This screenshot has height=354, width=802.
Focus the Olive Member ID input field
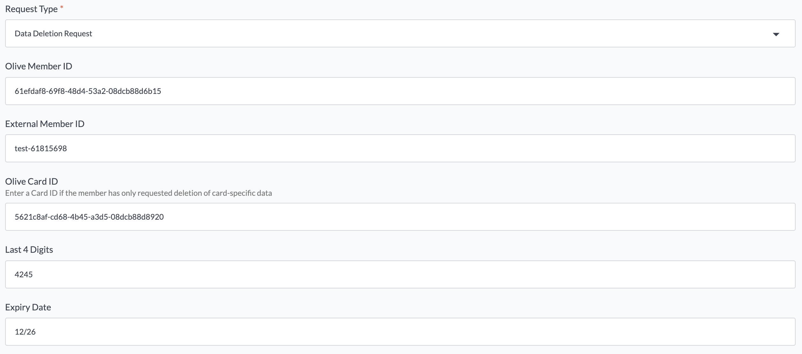(400, 91)
